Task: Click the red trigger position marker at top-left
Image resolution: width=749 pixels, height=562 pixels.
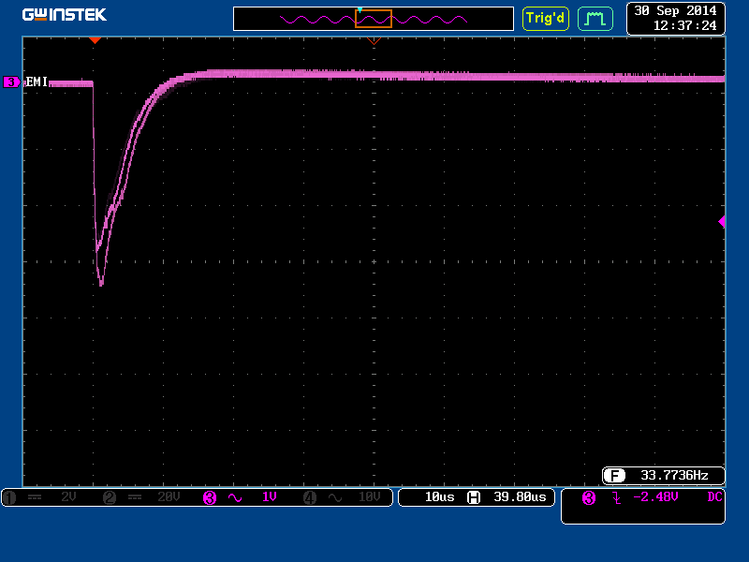Action: point(95,40)
